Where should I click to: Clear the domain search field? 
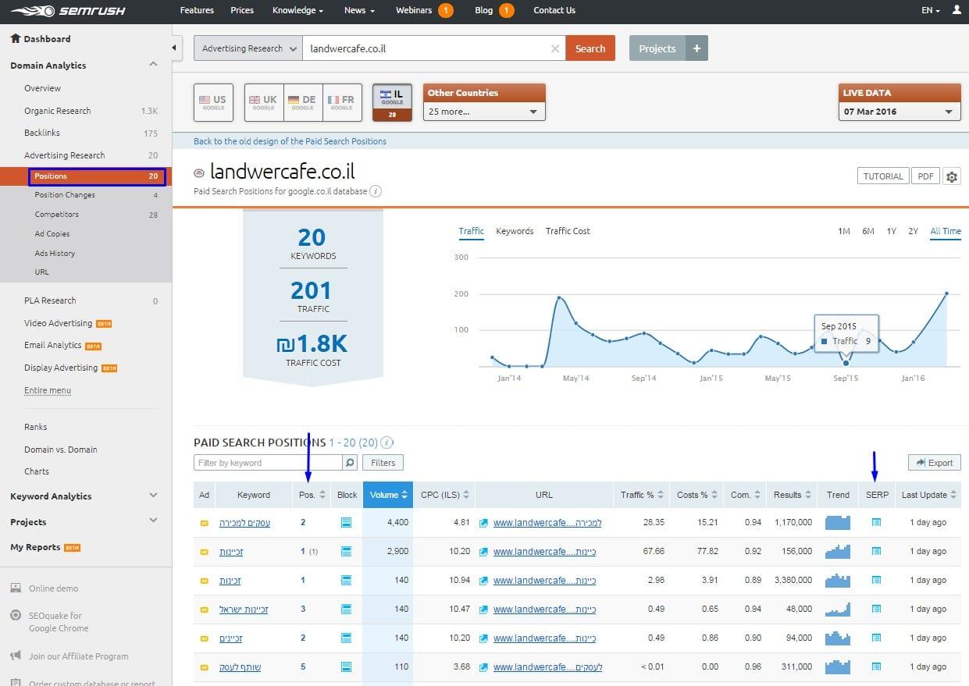555,48
